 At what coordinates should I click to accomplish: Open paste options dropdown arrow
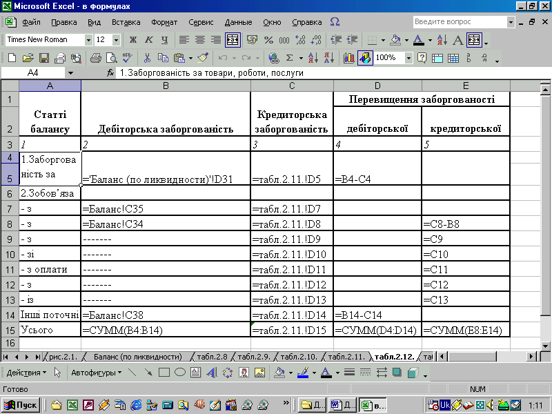pyautogui.click(x=190, y=58)
